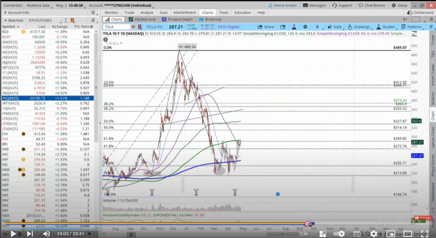Mute the video volume
The height and width of the screenshot is (238, 436).
tap(46, 234)
